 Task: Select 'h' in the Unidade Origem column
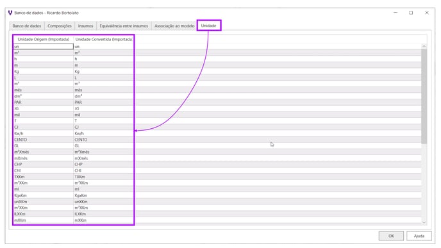point(44,59)
